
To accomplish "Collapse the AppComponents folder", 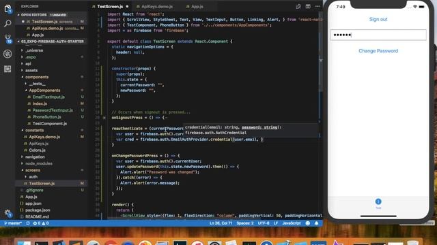I will coord(44,91).
